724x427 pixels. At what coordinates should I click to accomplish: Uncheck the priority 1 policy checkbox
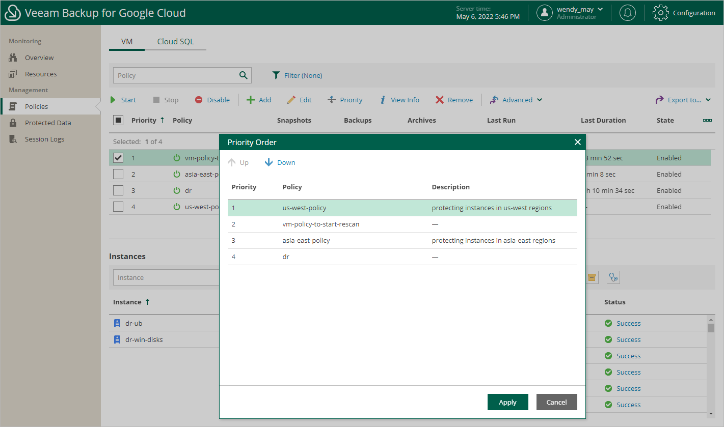tap(118, 158)
